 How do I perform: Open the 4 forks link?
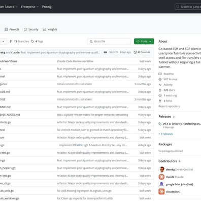click(x=167, y=101)
